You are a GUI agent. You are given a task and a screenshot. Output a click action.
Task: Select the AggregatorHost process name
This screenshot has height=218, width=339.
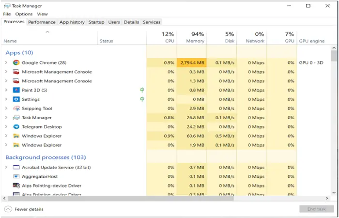click(x=40, y=176)
